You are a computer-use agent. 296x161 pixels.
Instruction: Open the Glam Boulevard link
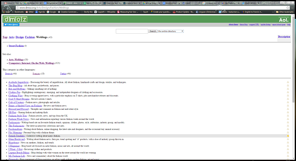tap(17, 139)
